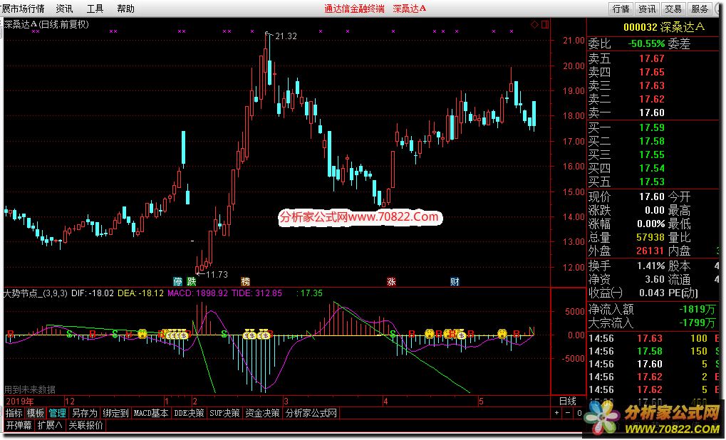Click the 委比 value -50.55%
Screen dimensions: 726x440
tap(646, 44)
